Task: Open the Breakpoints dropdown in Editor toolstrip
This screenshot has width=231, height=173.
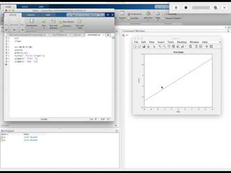Action: (x=32, y=28)
